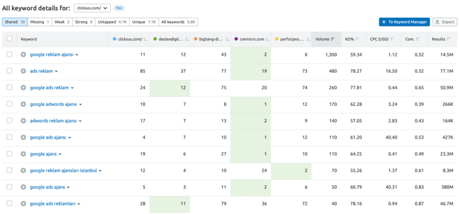Check the google adwords ajansı row
This screenshot has width=459, height=214.
pos(9,104)
